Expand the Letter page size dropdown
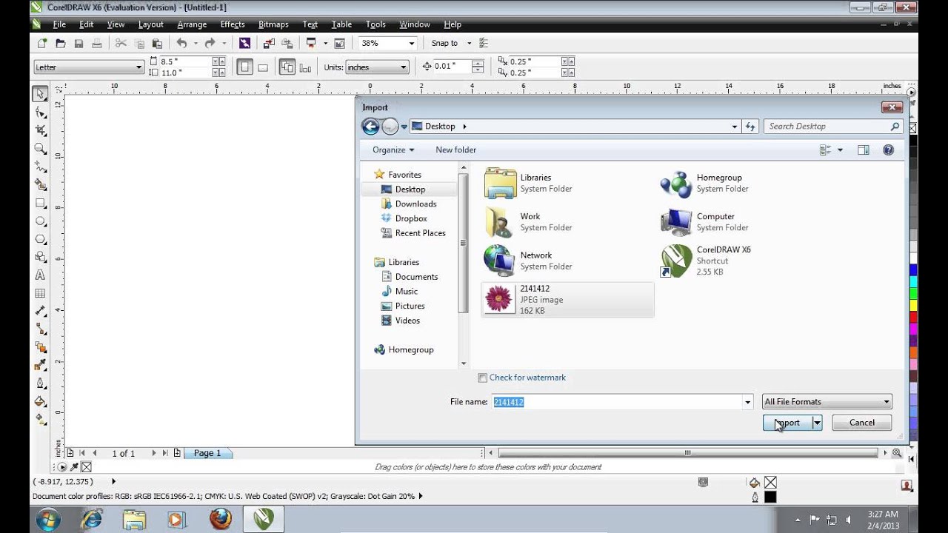 point(88,67)
